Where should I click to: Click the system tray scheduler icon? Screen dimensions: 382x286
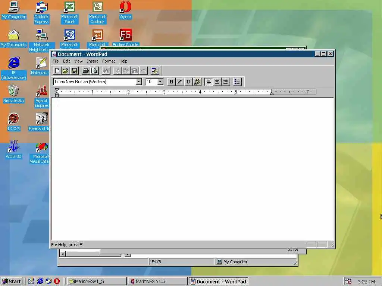click(x=348, y=282)
